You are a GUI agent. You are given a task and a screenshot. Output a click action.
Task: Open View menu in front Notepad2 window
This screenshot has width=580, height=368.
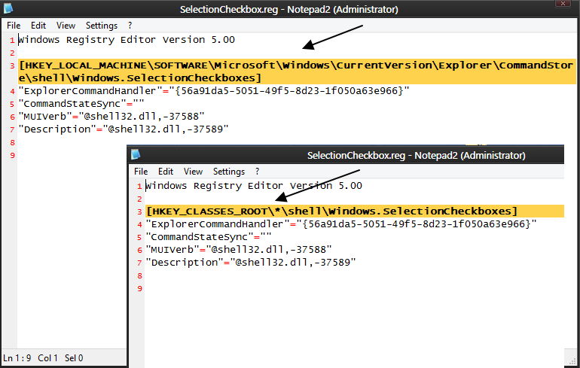[x=193, y=172]
